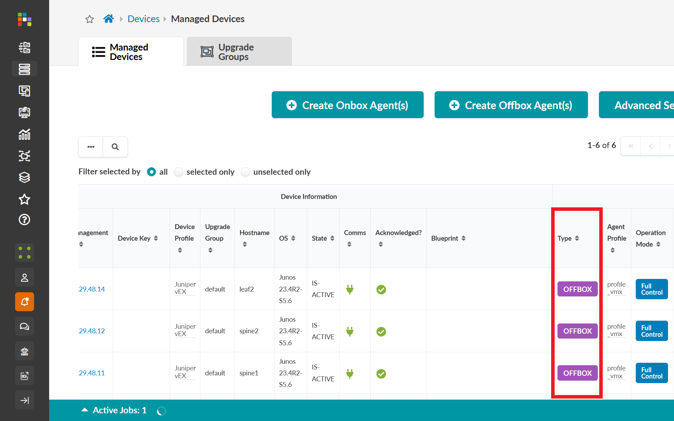Open the user profile icon in sidebar
Viewport: 674px width, 421px height.
point(24,278)
